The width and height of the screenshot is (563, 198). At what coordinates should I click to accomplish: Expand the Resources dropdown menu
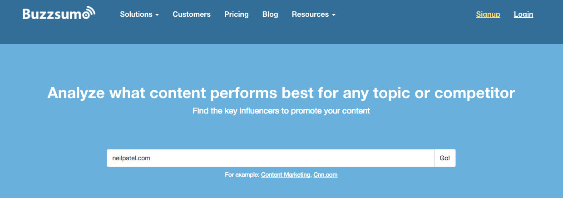pos(314,14)
